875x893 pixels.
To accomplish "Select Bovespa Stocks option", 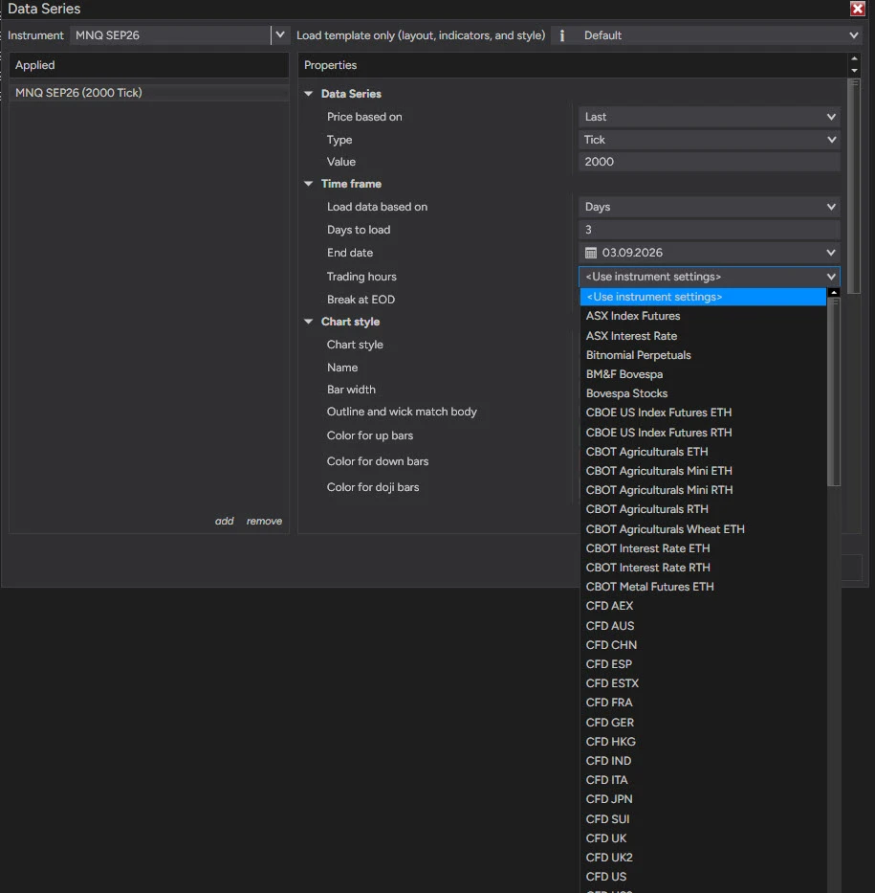I will (703, 393).
